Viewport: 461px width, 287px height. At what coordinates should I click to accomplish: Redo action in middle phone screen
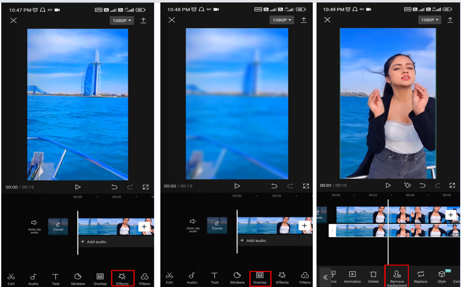290,186
